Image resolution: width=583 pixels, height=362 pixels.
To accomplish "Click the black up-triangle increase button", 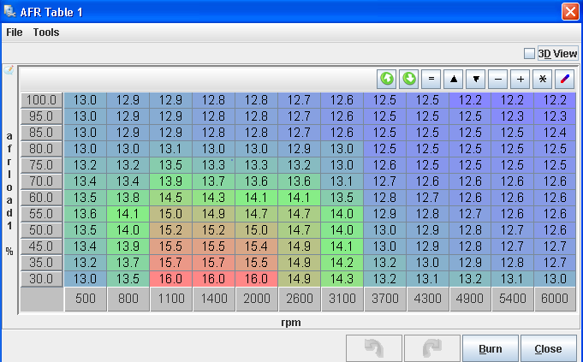I will (454, 79).
